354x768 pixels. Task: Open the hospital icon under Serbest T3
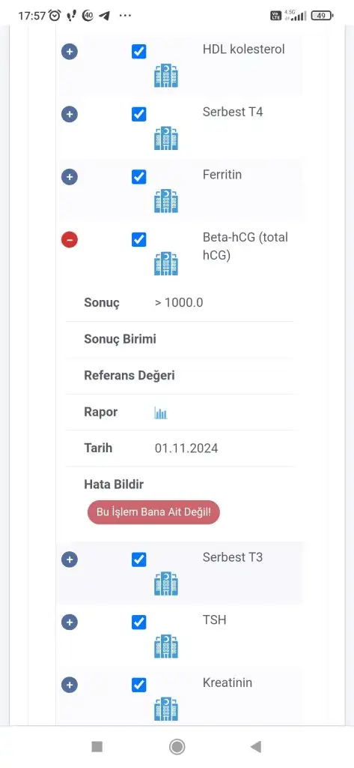coord(166,583)
